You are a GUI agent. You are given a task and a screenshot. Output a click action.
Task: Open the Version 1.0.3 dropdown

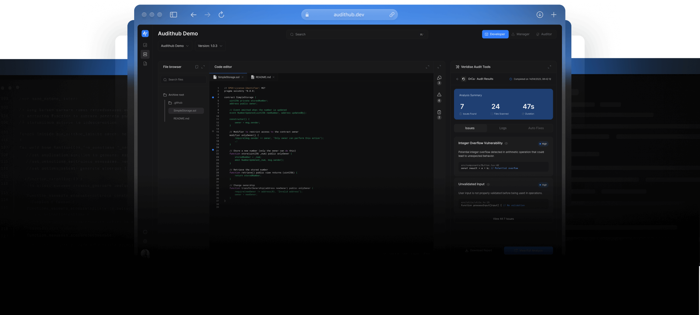point(210,46)
